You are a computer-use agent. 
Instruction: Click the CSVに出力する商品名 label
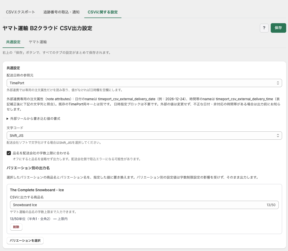(27, 197)
